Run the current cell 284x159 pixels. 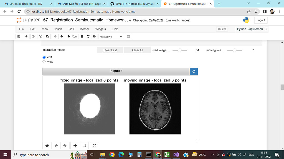[x=72, y=36]
